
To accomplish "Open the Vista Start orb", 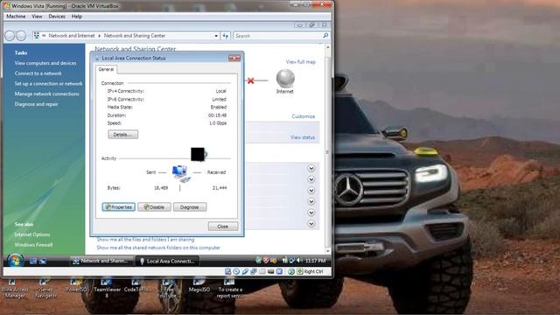I will click(15, 261).
